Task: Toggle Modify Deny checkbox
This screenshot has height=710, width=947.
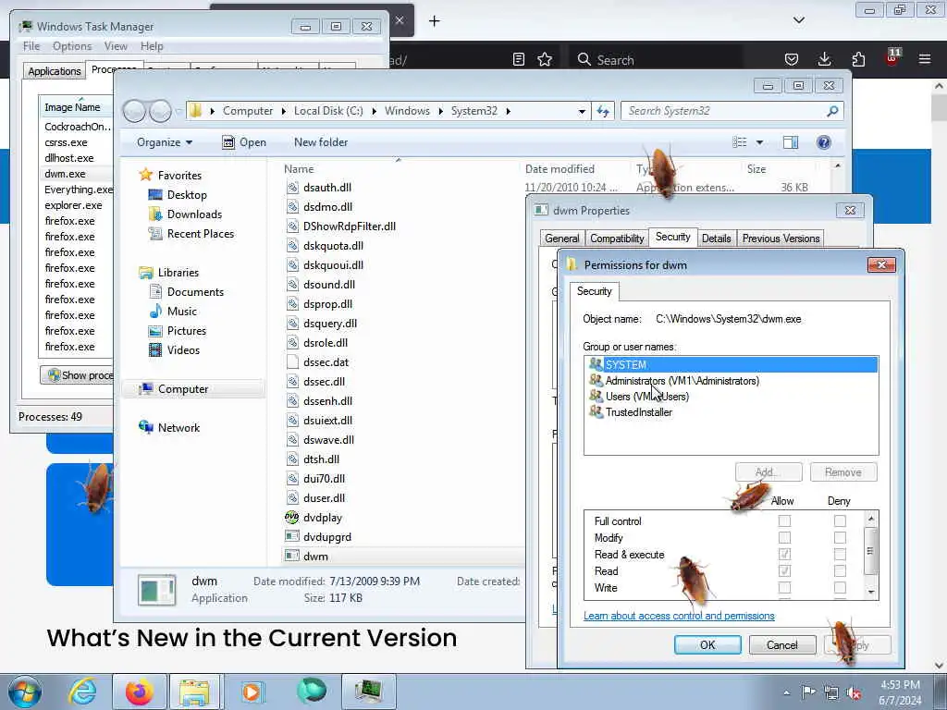Action: tap(840, 538)
